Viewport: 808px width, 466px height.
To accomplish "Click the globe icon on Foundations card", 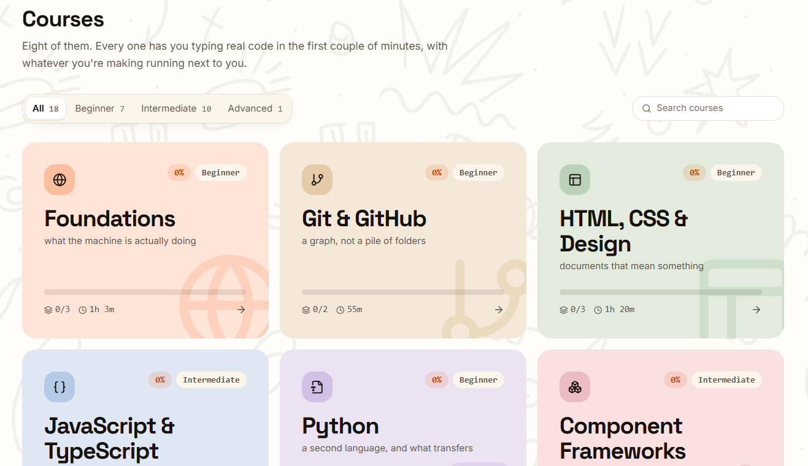I will (x=60, y=180).
